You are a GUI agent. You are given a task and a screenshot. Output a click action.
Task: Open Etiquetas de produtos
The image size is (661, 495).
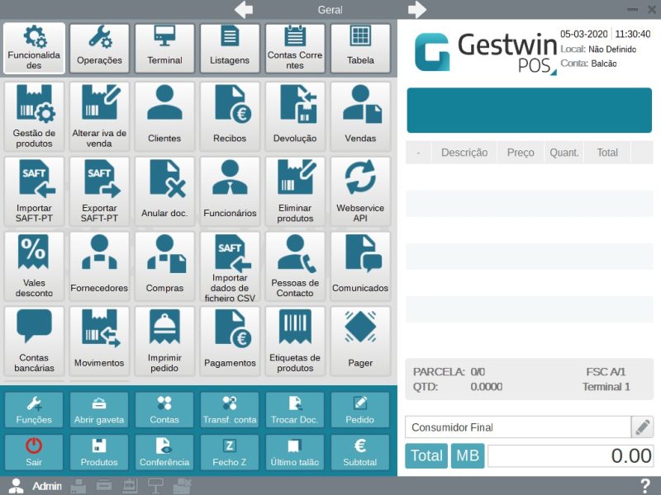295,342
